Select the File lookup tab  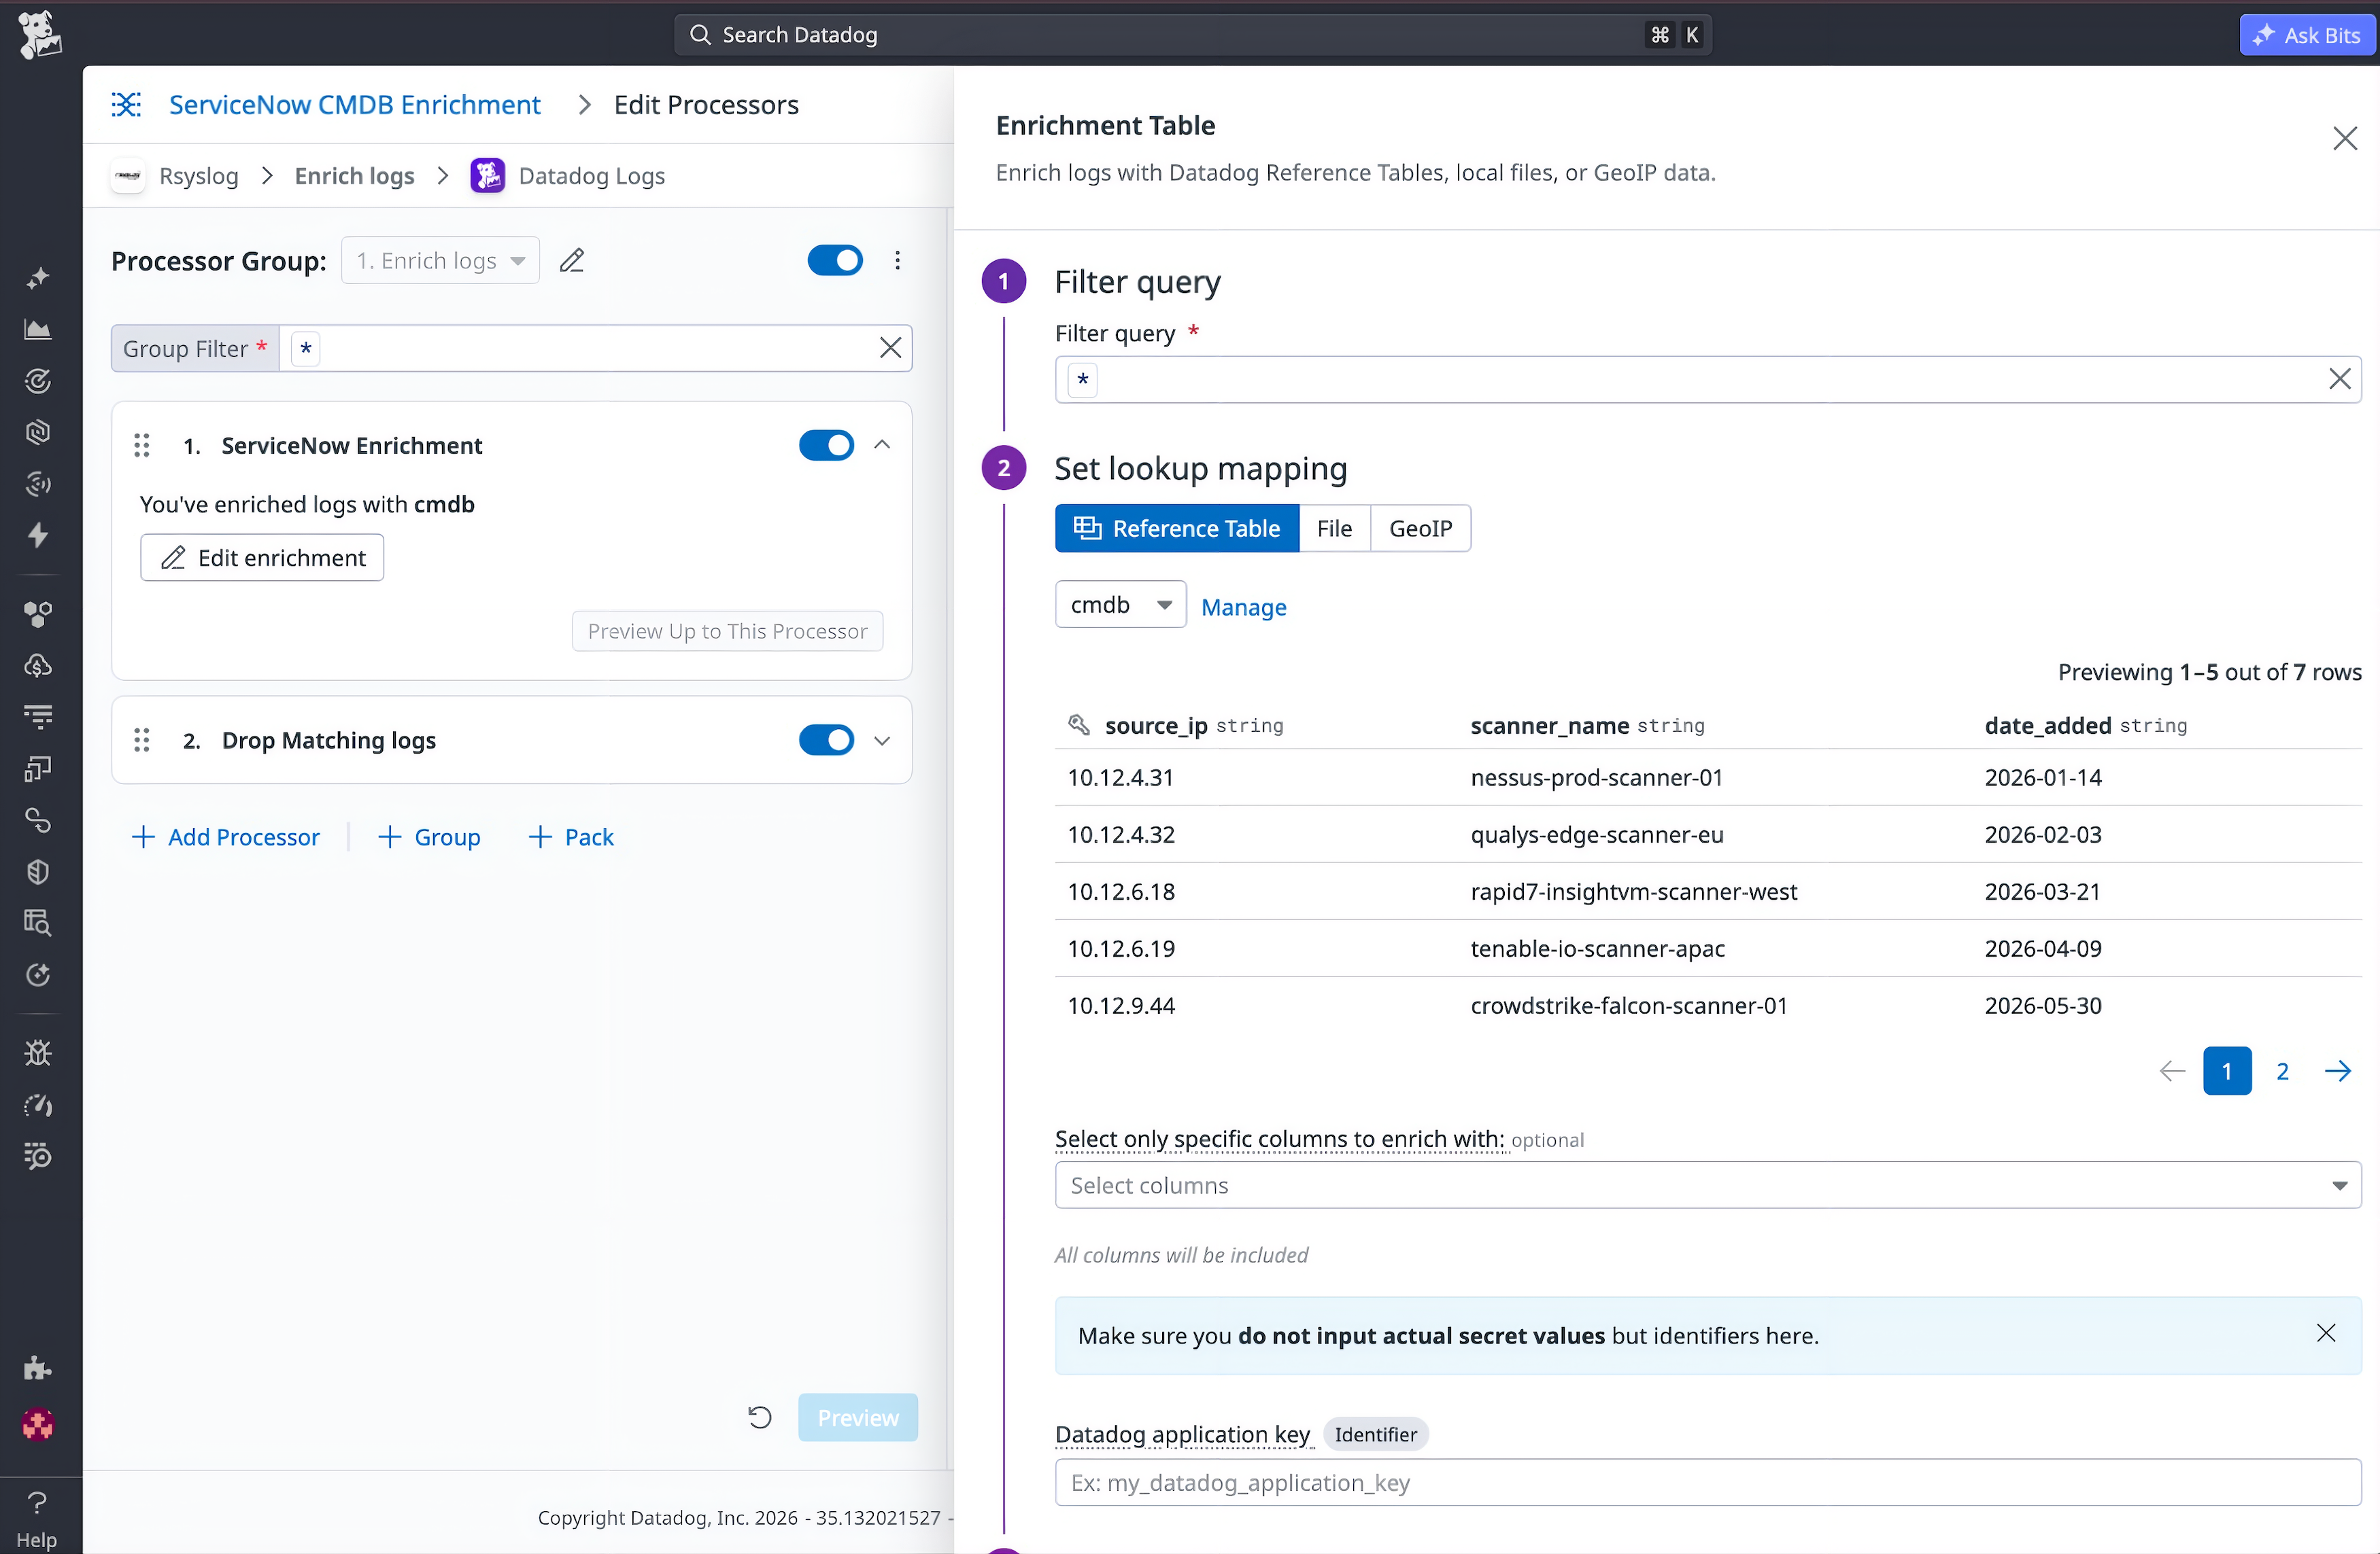(1334, 529)
